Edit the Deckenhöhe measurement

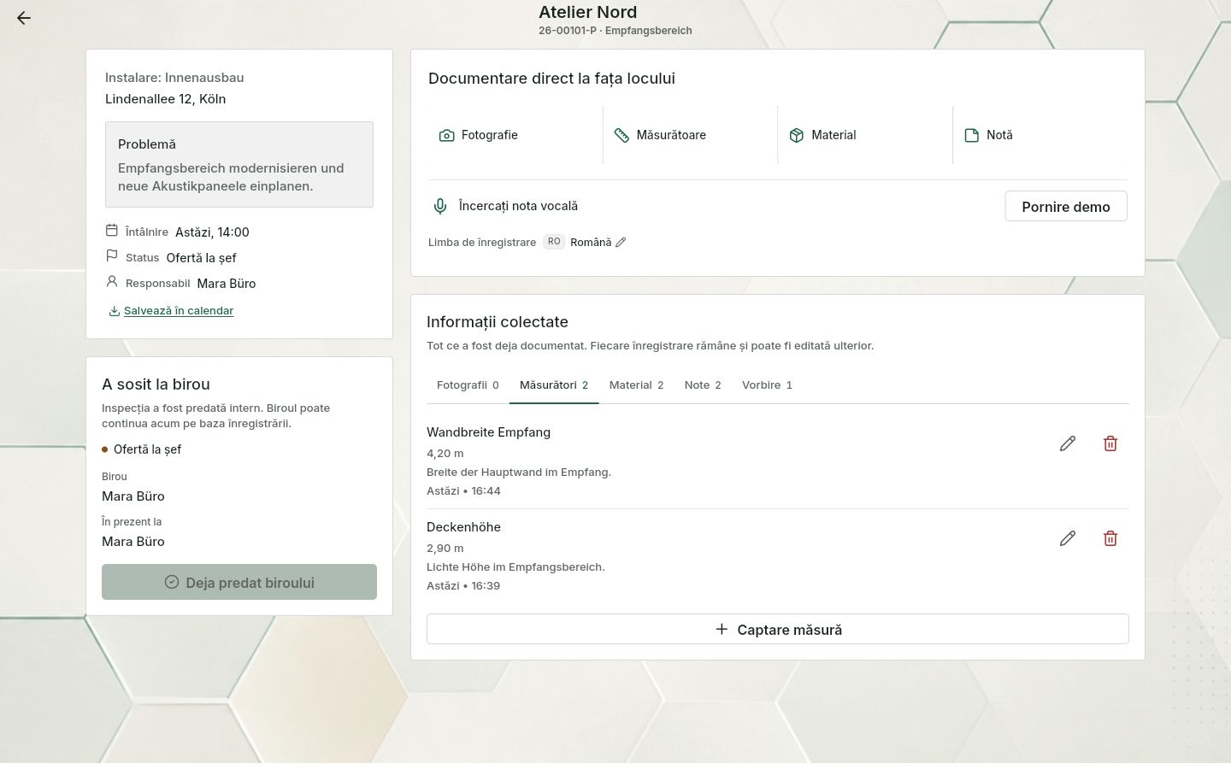coord(1068,538)
